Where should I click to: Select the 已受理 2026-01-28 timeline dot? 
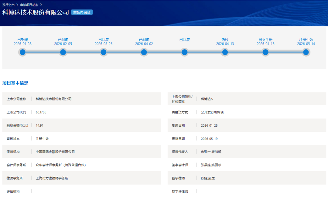[x=22, y=52]
